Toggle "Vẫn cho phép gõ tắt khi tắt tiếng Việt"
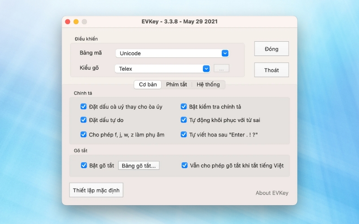 click(184, 165)
